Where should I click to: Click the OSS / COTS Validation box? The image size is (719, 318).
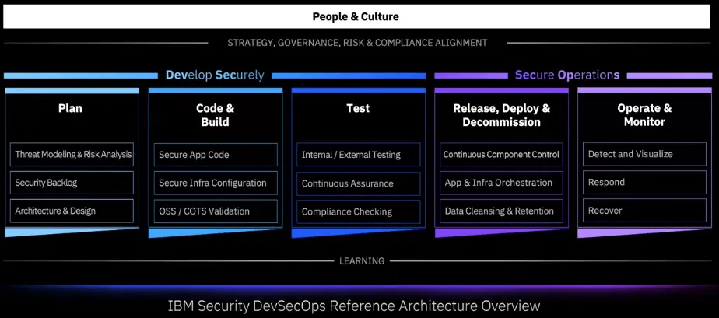[x=216, y=211]
